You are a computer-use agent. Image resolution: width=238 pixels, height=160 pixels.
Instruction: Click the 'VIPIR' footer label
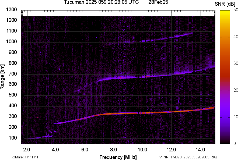[x=164, y=157]
